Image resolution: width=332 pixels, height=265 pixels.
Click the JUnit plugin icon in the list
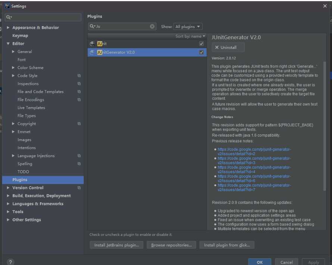pos(92,44)
